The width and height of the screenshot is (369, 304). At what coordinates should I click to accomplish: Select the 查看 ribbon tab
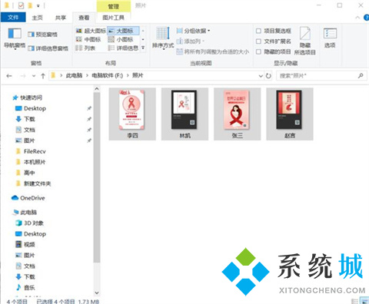[x=84, y=18]
